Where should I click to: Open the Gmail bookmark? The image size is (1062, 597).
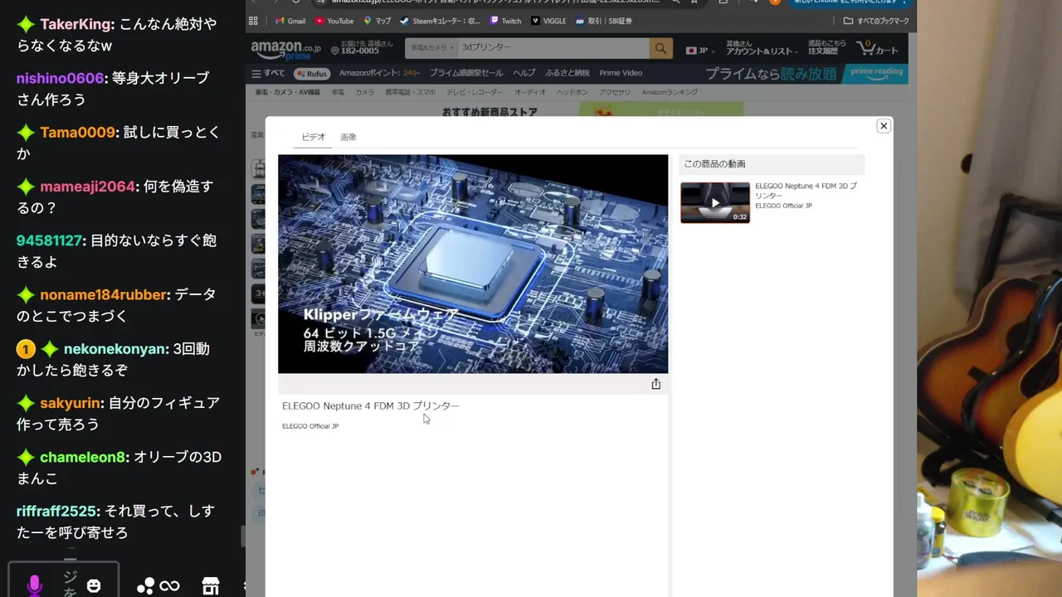[290, 21]
